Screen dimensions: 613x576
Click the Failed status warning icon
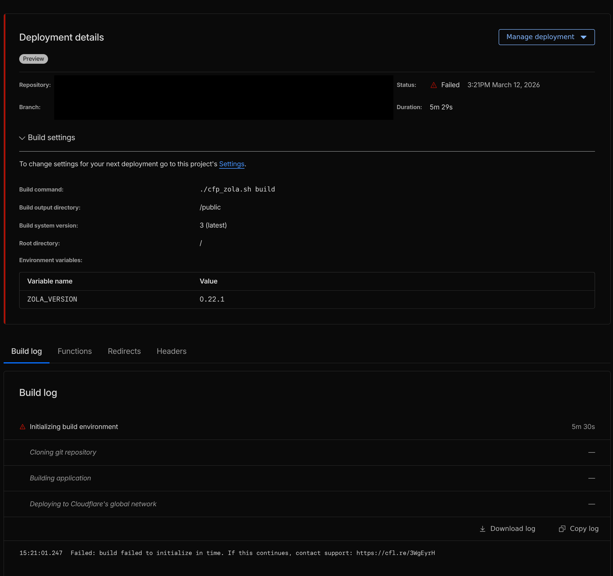433,85
